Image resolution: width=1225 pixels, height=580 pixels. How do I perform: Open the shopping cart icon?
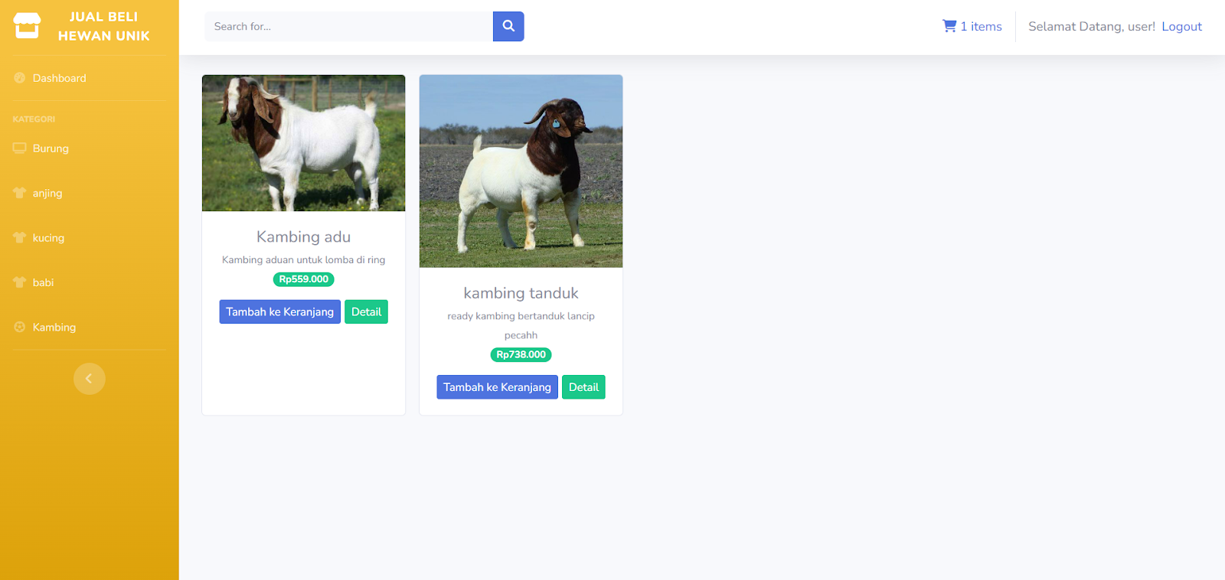coord(949,26)
